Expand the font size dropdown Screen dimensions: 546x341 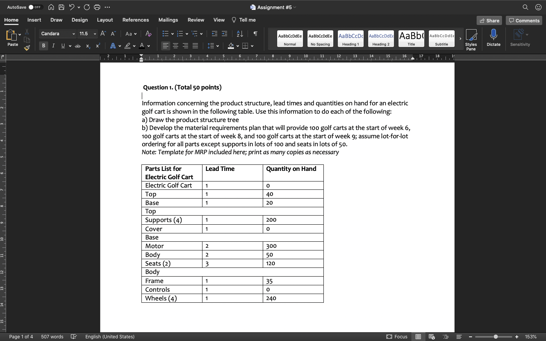click(x=95, y=34)
